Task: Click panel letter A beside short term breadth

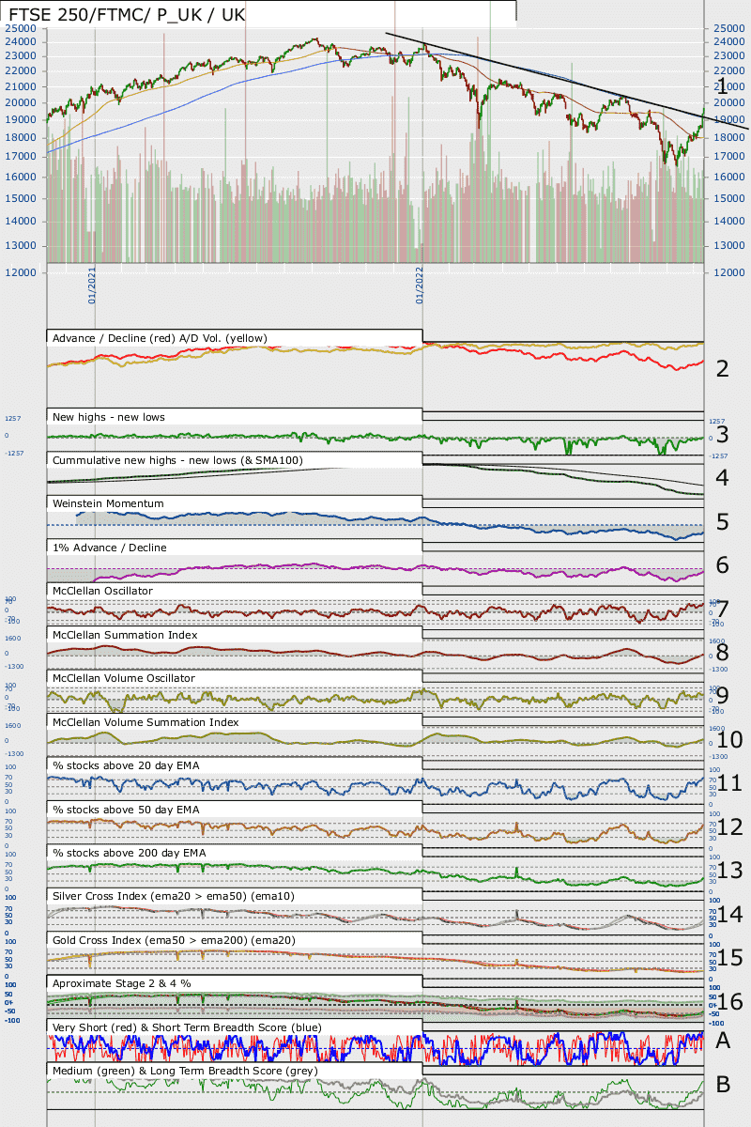Action: coord(723,1041)
